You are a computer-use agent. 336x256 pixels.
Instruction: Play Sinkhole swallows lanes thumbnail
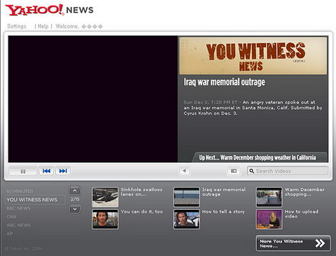tap(105, 197)
